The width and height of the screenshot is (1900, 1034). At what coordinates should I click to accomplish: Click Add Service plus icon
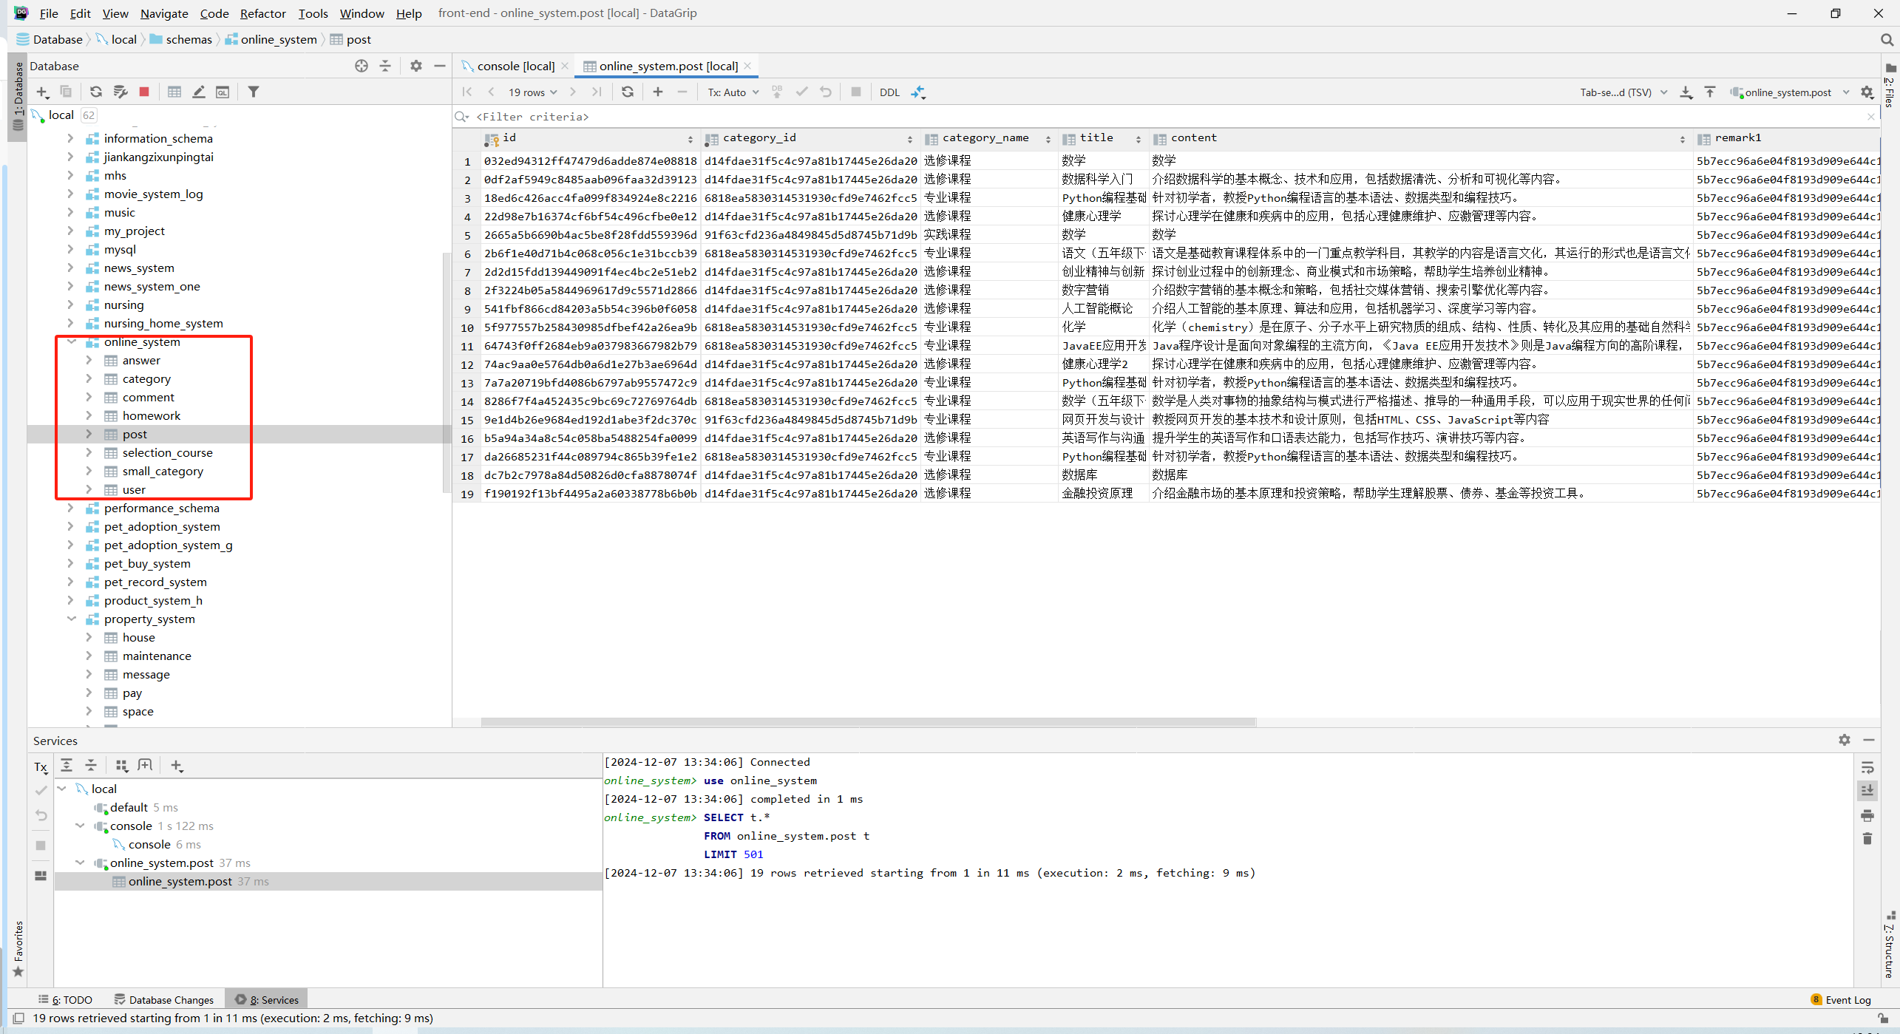[177, 766]
